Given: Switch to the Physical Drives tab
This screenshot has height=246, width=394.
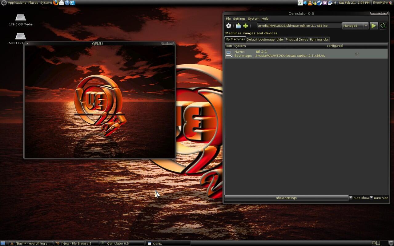Looking at the screenshot, I should pos(296,39).
